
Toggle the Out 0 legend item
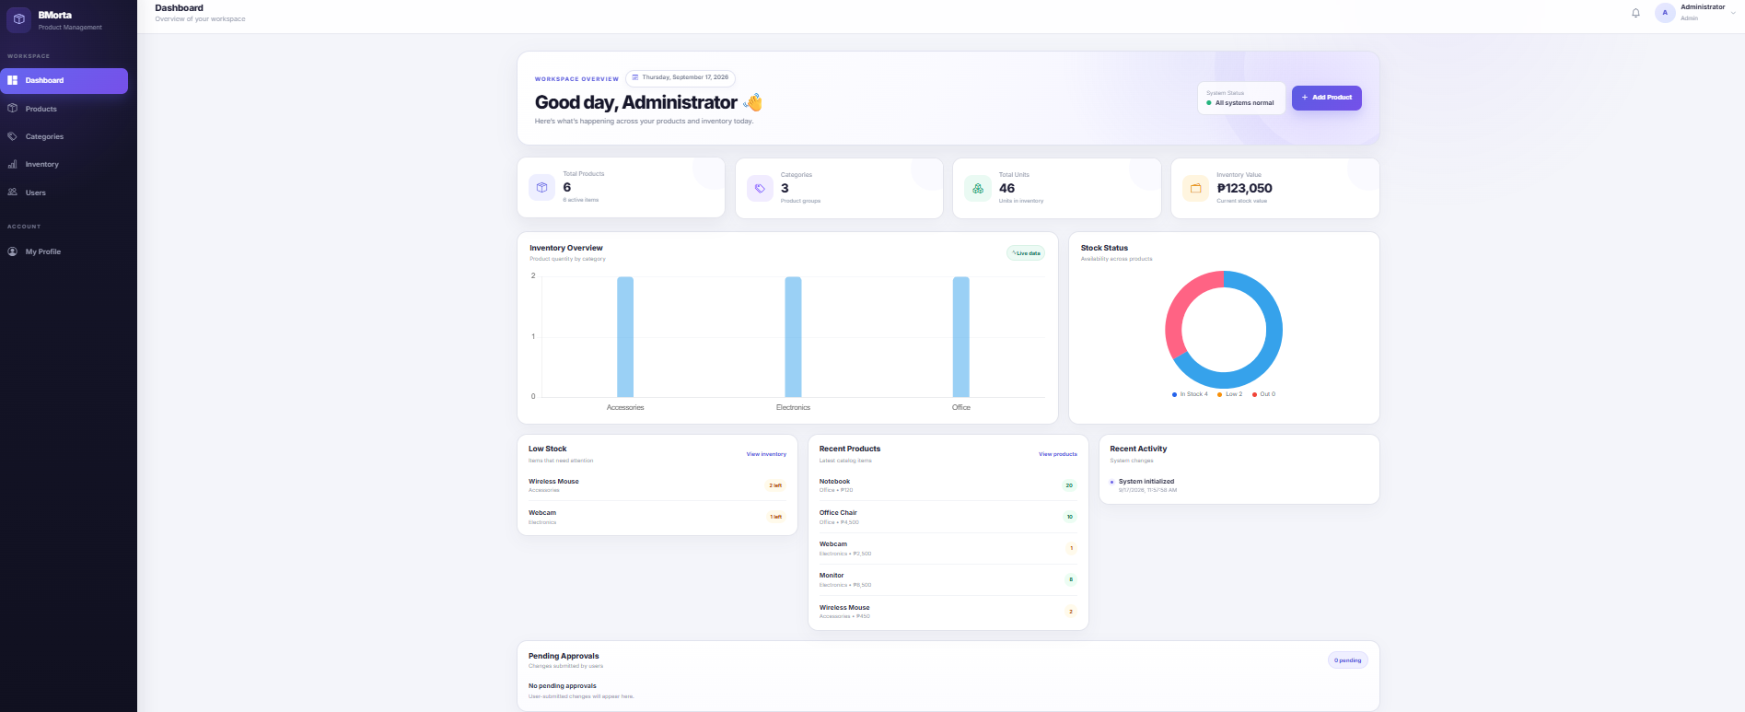[x=1263, y=394]
